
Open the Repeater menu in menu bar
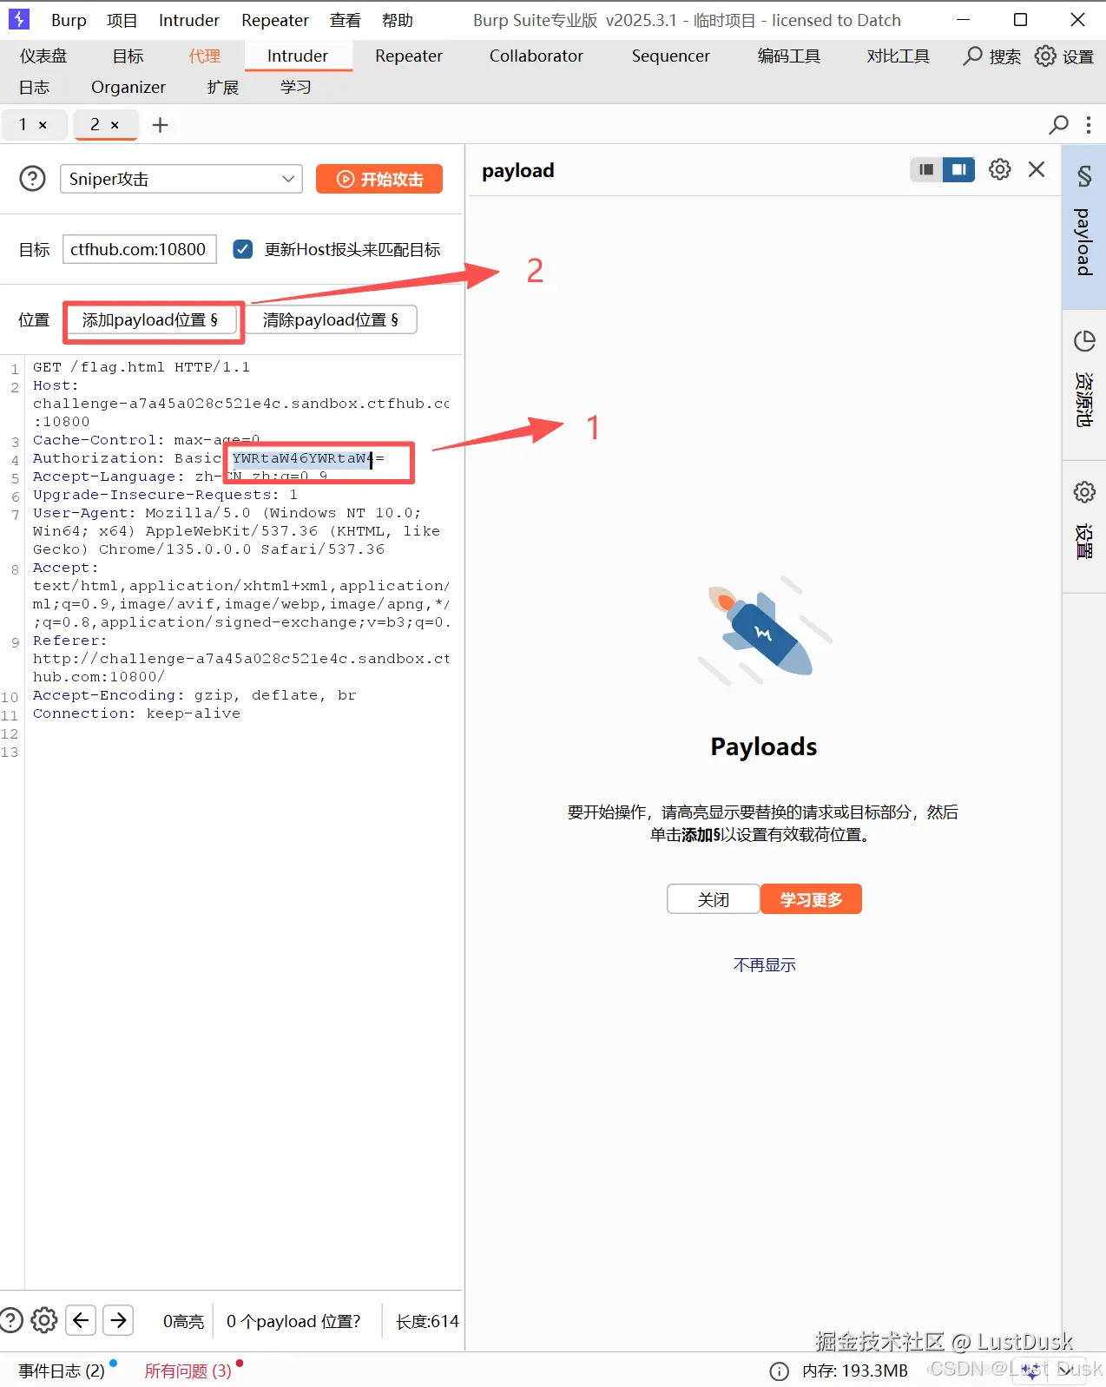(274, 20)
